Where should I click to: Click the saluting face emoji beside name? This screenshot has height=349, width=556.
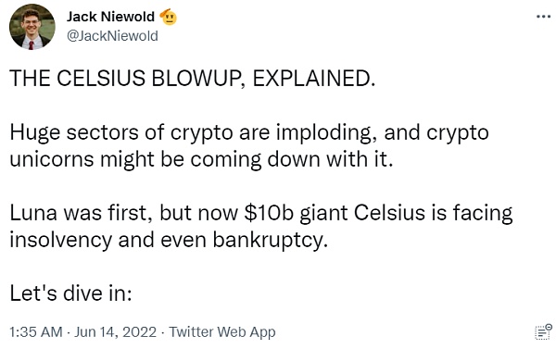point(169,17)
